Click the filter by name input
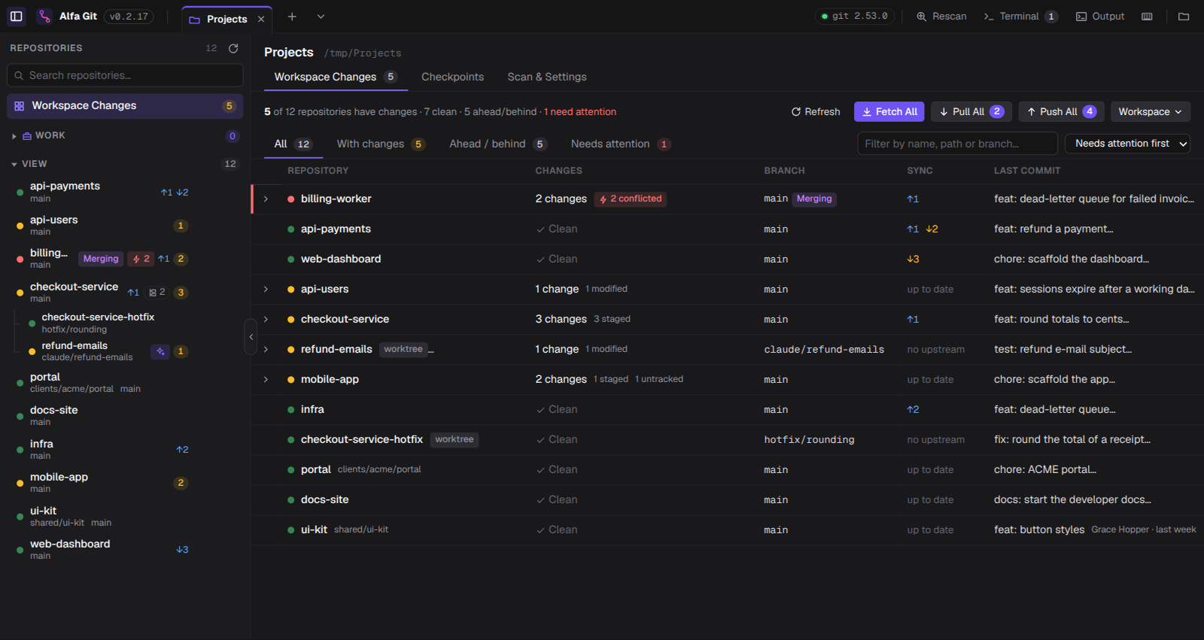1204x640 pixels. pyautogui.click(x=957, y=144)
